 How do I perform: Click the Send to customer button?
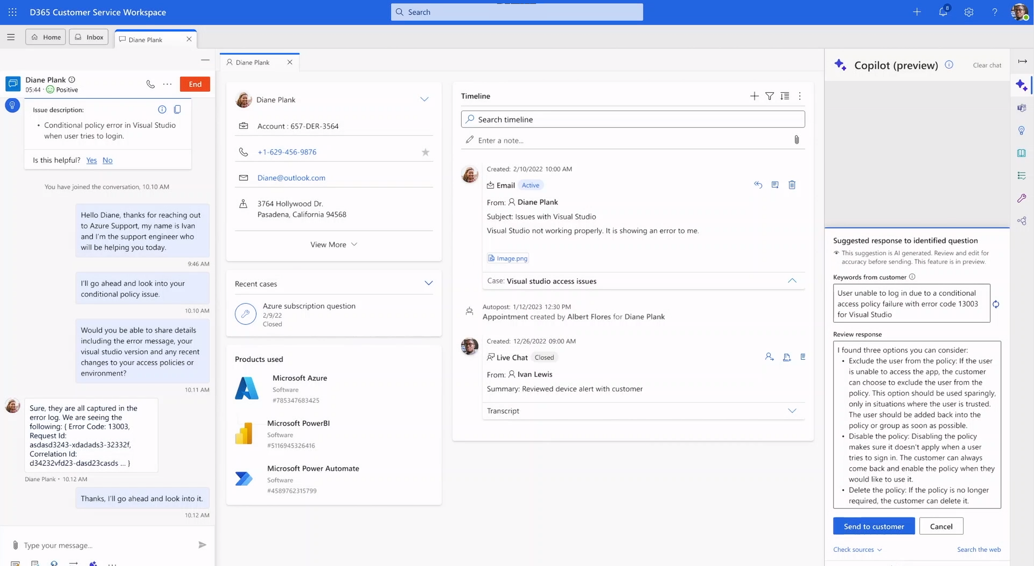[874, 526]
